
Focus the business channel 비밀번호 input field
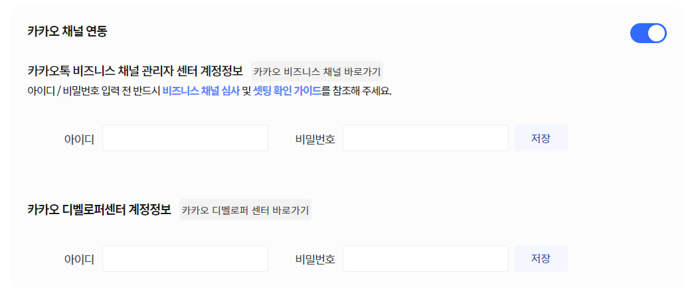point(425,138)
